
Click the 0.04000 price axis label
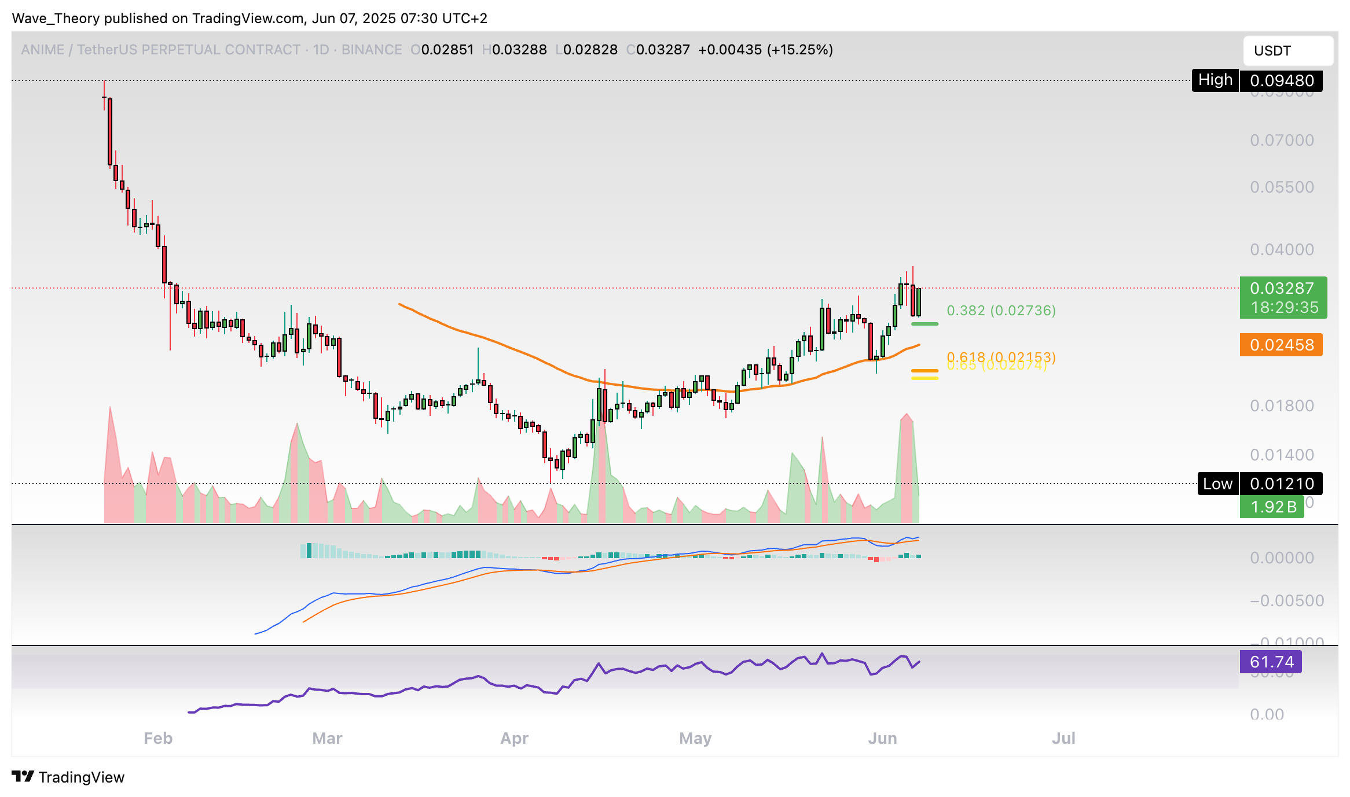pyautogui.click(x=1282, y=249)
